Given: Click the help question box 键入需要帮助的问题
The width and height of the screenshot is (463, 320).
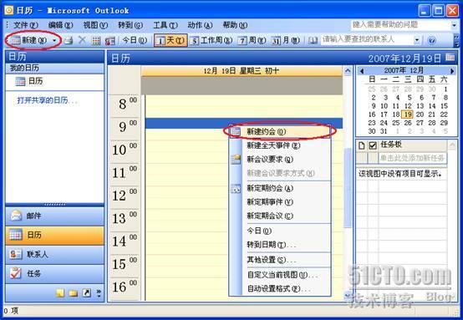Looking at the screenshot, I should click(x=400, y=24).
